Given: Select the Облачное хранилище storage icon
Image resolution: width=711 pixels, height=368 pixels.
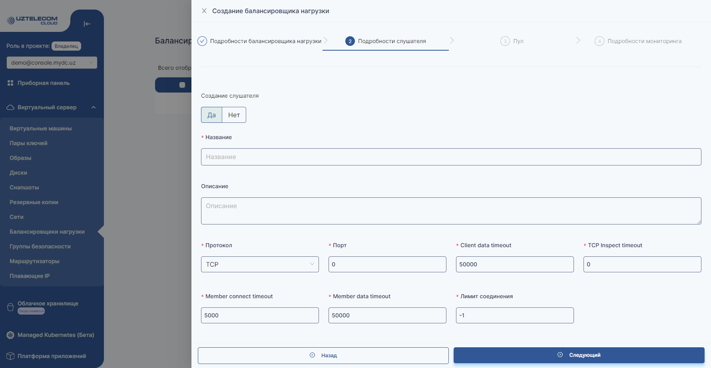Looking at the screenshot, I should pos(10,307).
